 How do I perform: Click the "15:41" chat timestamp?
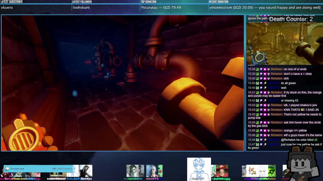pos(252,93)
